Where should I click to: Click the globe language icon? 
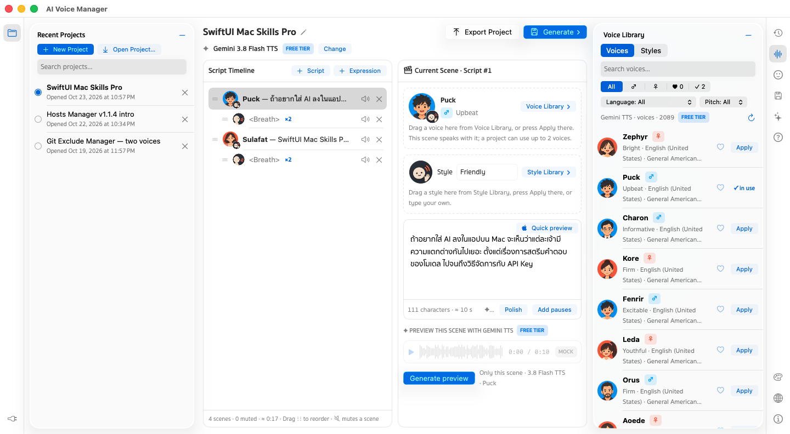[778, 398]
